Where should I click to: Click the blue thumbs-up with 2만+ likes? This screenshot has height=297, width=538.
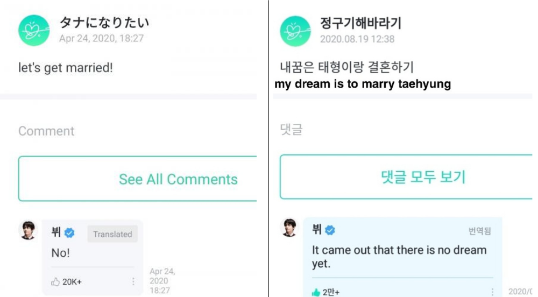316,292
